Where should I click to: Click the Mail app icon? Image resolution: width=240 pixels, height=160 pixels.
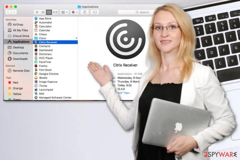click(x=36, y=94)
